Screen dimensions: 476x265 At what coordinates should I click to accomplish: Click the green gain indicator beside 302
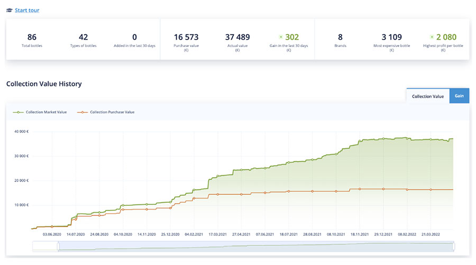281,37
